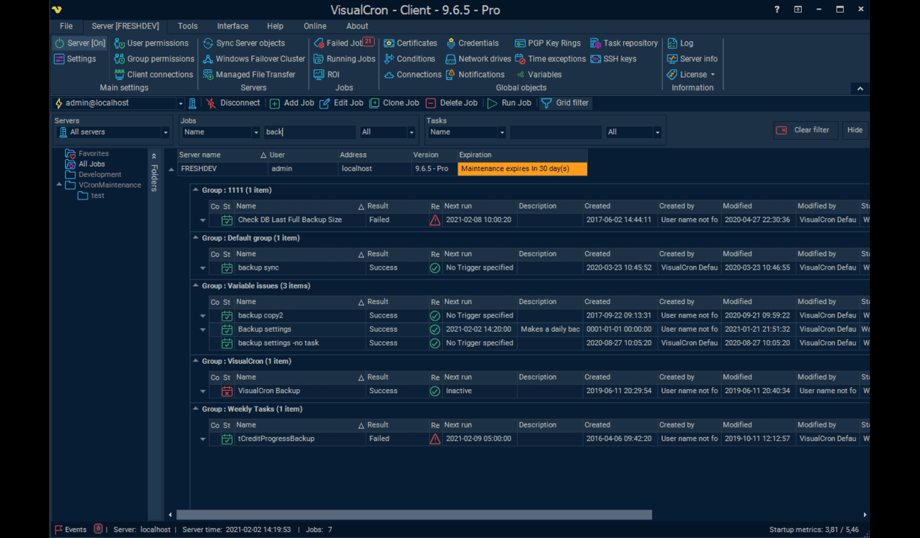920x538 pixels.
Task: Open the ROI window
Action: 326,75
